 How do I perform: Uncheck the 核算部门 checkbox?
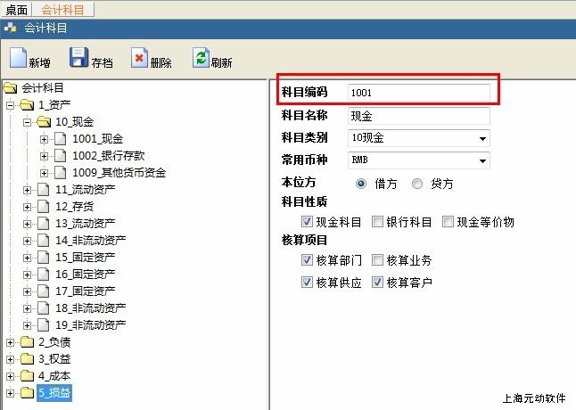(309, 260)
